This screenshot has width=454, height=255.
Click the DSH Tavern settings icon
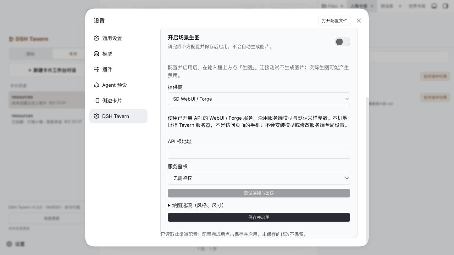[x=96, y=116]
